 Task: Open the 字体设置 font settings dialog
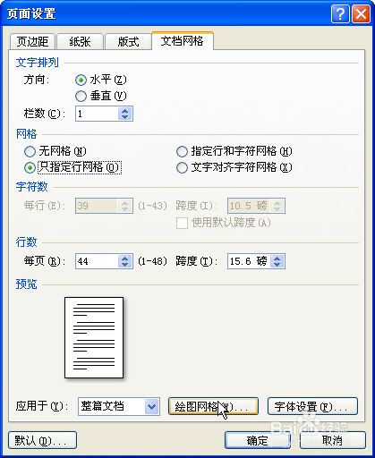tap(312, 406)
